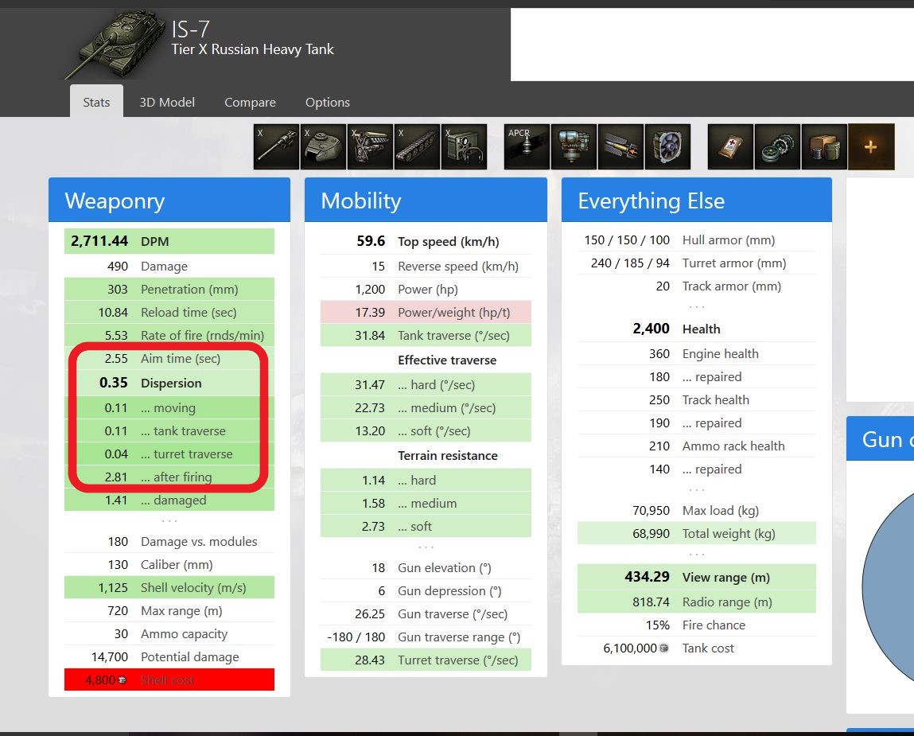The height and width of the screenshot is (736, 914).
Task: Select the tier X engine module icon
Action: [x=370, y=146]
